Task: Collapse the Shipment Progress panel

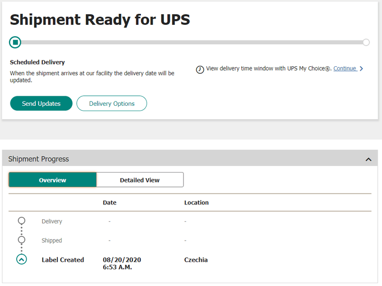Action: point(368,159)
